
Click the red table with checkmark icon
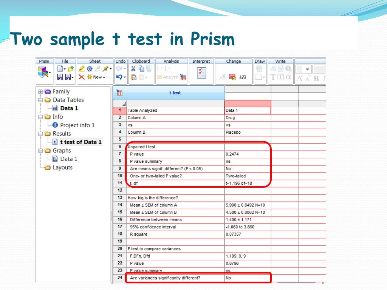coord(232,77)
